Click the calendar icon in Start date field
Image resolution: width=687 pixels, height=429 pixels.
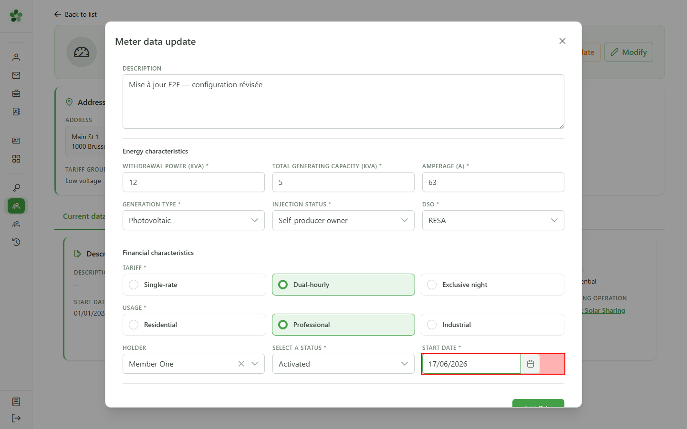point(530,364)
